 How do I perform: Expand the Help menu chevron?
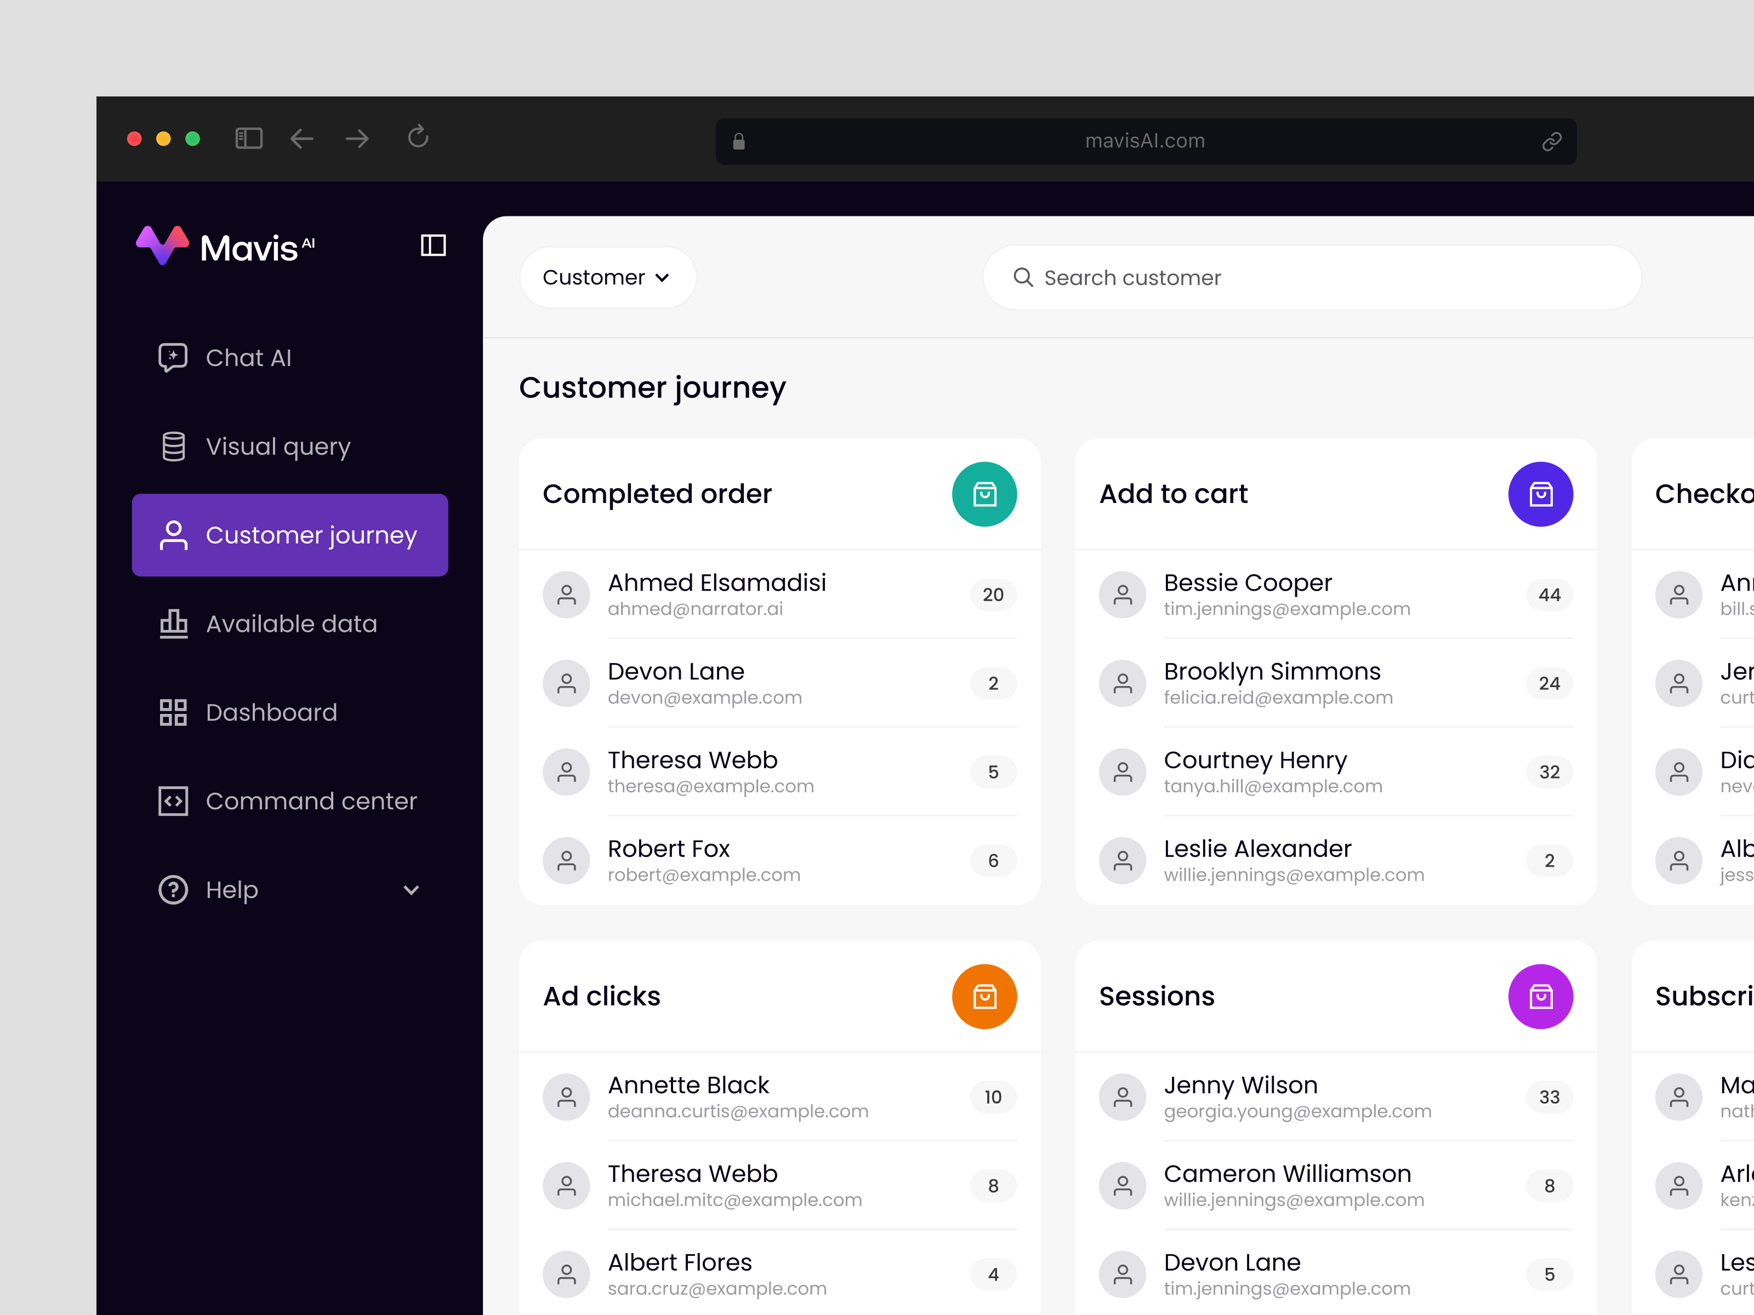412,890
